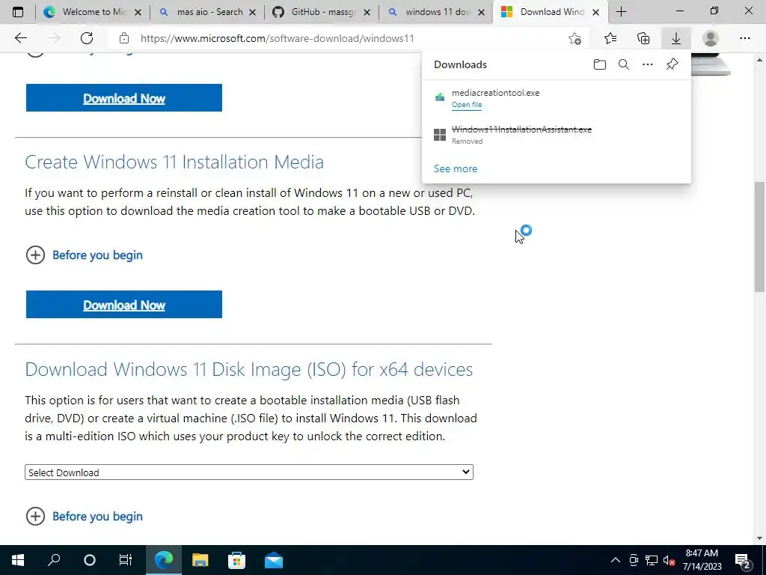Image resolution: width=766 pixels, height=575 pixels.
Task: Close the GitHub tab
Action: tap(367, 12)
